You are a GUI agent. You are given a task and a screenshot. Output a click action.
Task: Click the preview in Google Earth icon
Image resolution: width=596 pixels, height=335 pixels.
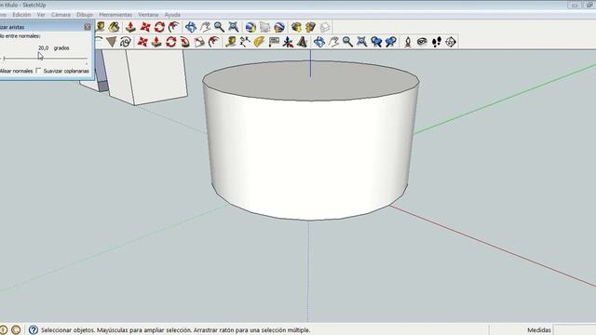[x=279, y=27]
